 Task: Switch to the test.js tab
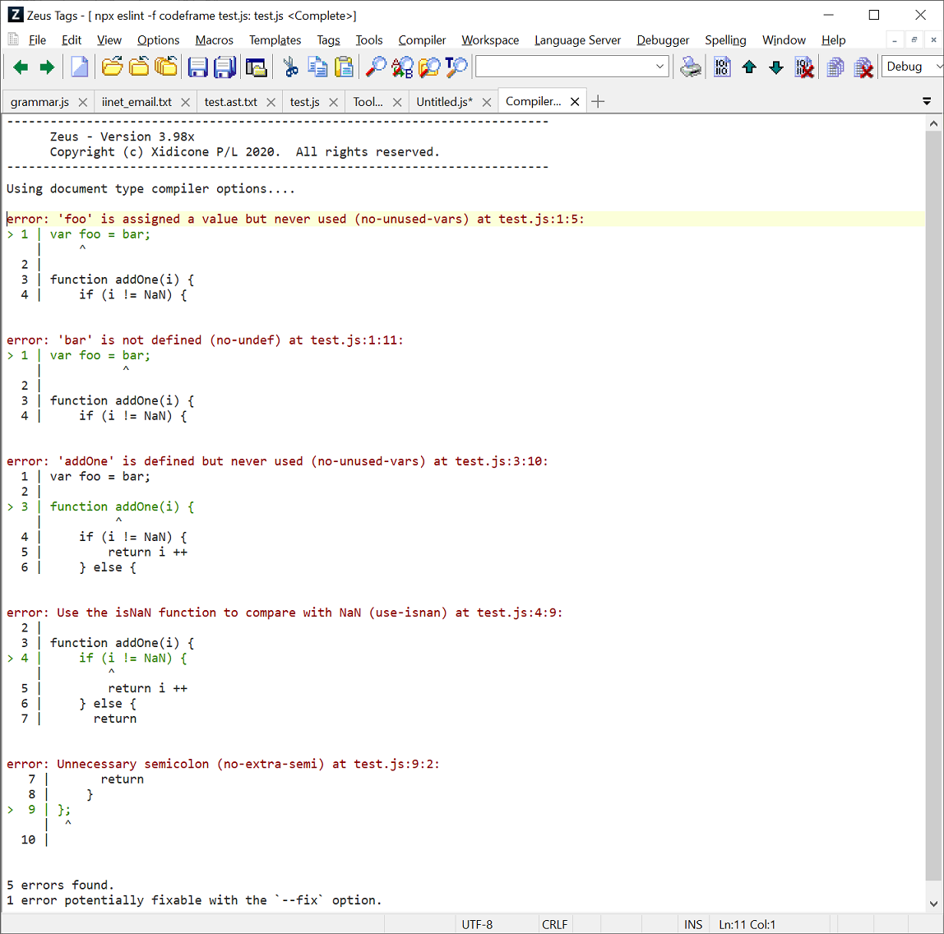[x=304, y=102]
